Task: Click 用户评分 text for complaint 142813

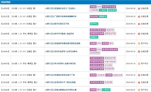Action: (x=144, y=44)
